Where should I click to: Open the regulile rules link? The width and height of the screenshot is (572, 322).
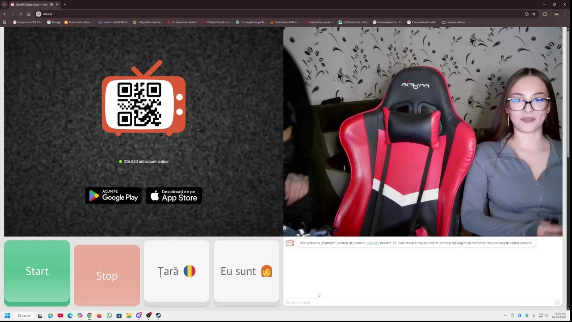373,243
